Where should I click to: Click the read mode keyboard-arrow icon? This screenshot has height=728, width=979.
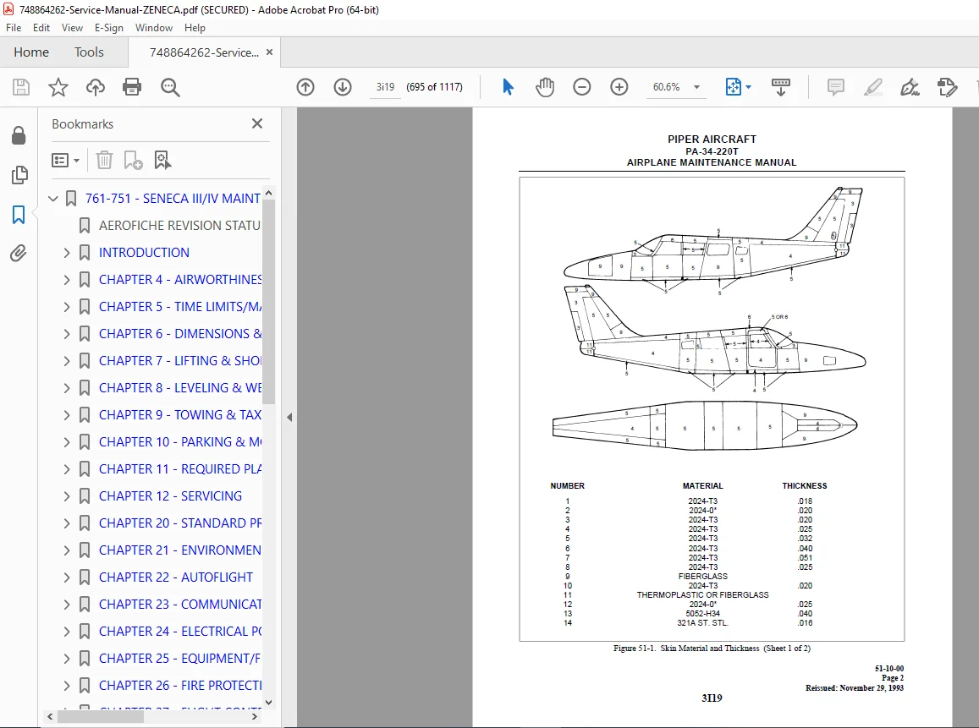point(781,87)
